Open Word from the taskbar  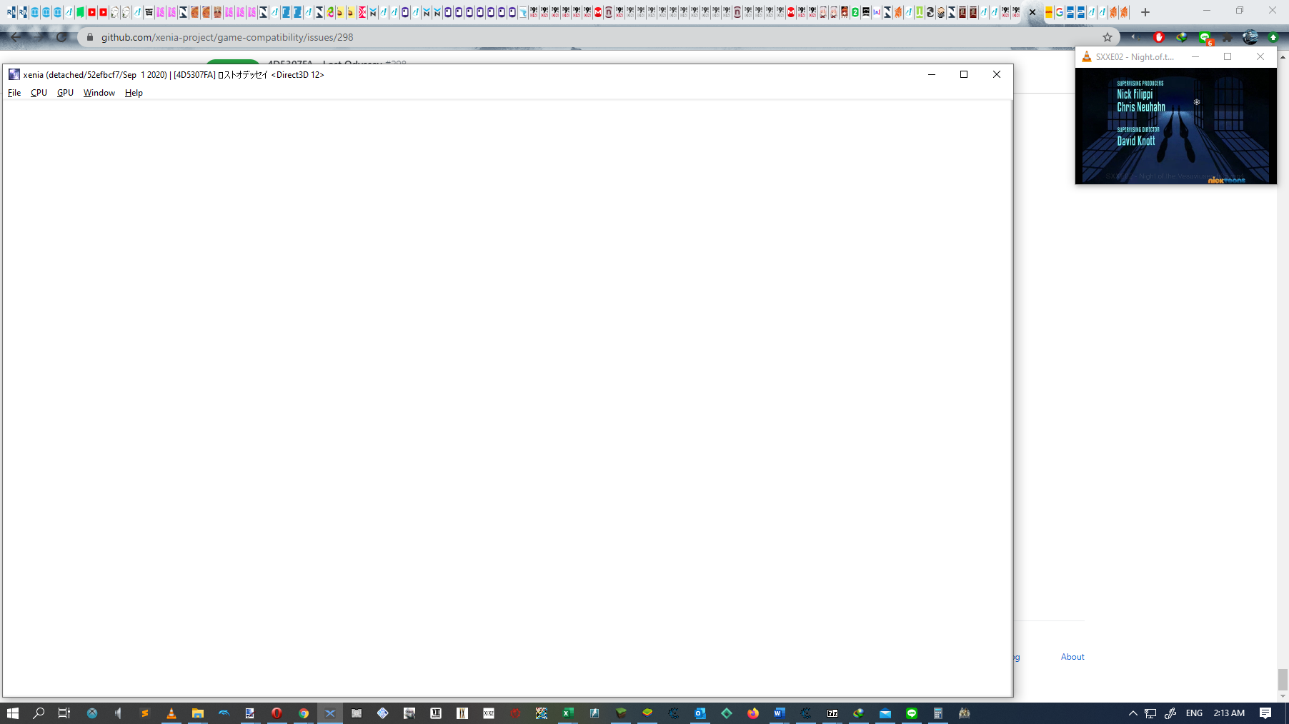tap(780, 713)
